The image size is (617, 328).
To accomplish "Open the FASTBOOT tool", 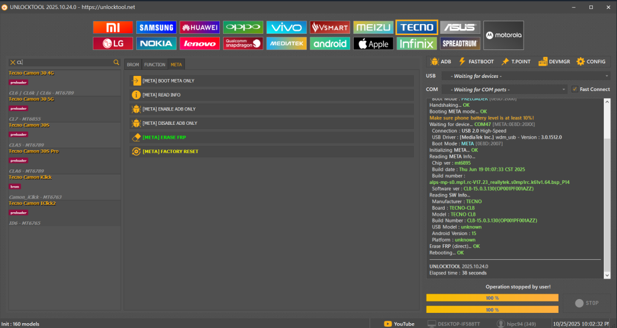I will [x=476, y=61].
